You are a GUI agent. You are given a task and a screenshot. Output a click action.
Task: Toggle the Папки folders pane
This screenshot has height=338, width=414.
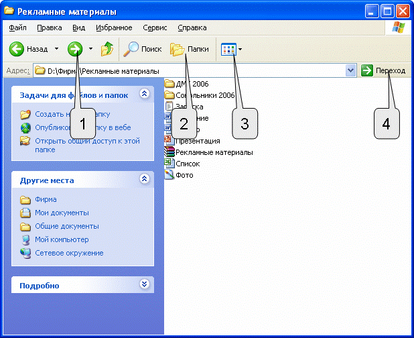pos(190,49)
